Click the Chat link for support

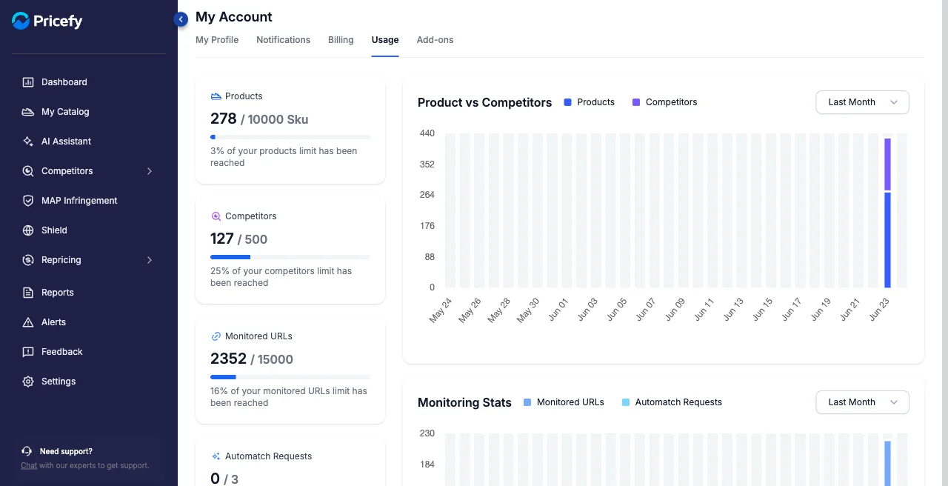29,465
